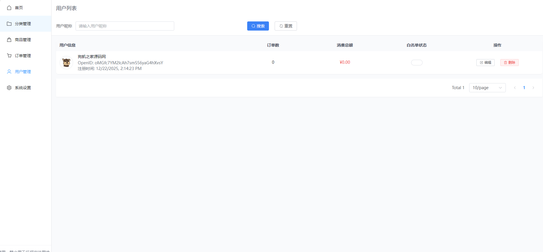Screen dimensions: 543x252
Task: Toggle the whitelist status switch
Action: click(417, 63)
